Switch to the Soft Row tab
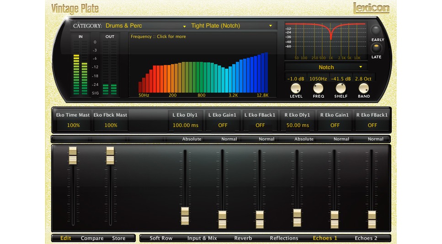The height and width of the screenshot is (244, 442). 161,238
